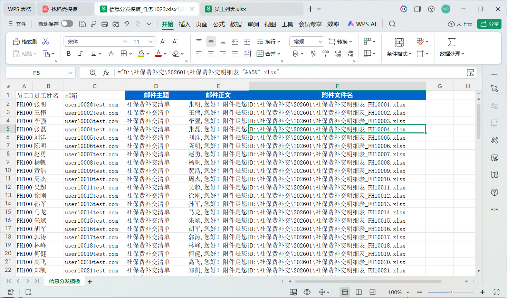Click the Share button

489,24
